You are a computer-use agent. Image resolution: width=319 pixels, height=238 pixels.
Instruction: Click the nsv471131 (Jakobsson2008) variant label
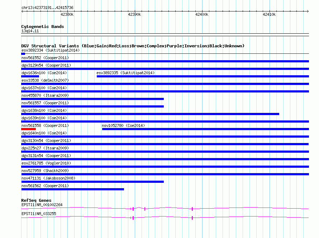(x=48, y=178)
